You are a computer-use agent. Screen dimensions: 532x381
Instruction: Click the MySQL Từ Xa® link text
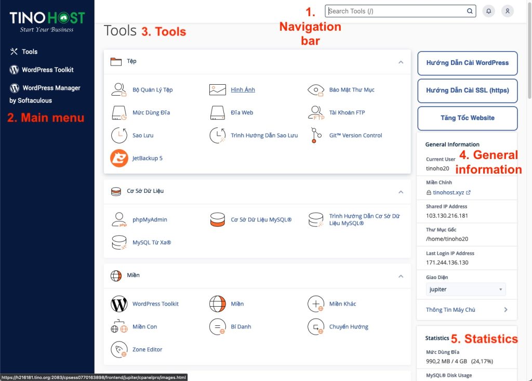(x=152, y=242)
